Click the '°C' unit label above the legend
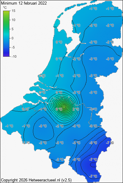The width and height of the screenshot is (123, 183). 5,8
